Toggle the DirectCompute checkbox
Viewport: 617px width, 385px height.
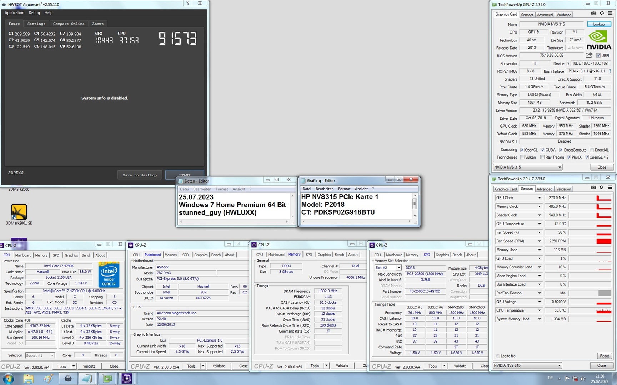561,150
